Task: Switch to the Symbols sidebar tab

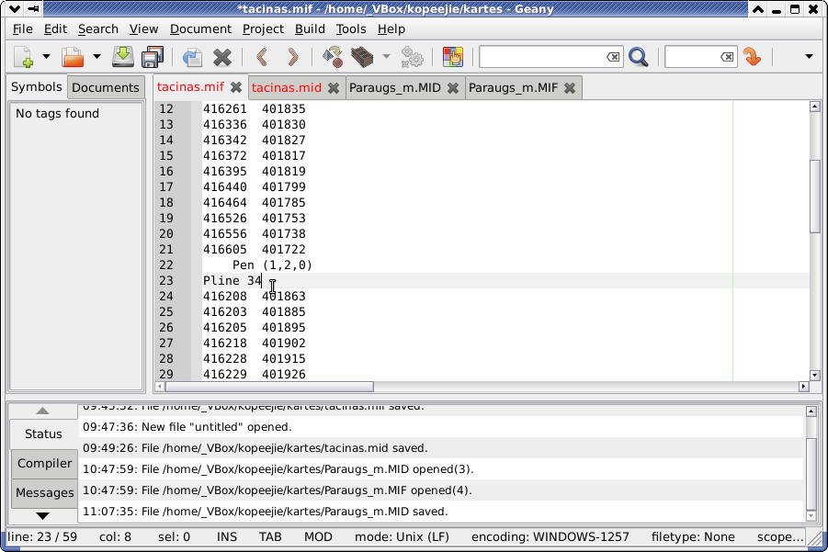Action: click(37, 86)
